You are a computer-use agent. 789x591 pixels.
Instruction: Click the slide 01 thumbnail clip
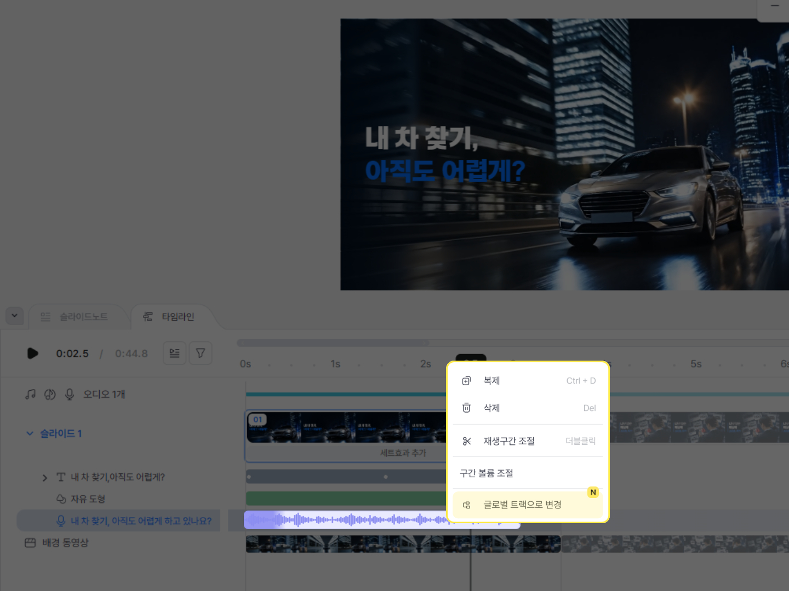coord(346,427)
